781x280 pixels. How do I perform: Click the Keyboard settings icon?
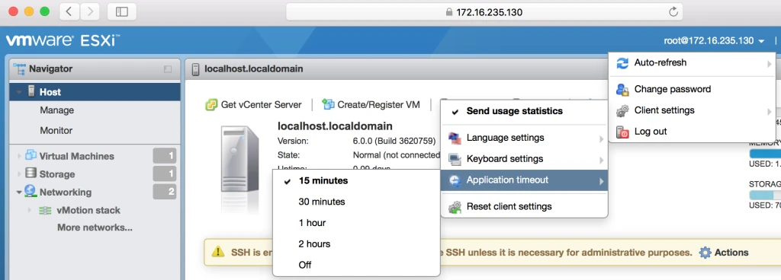point(455,159)
